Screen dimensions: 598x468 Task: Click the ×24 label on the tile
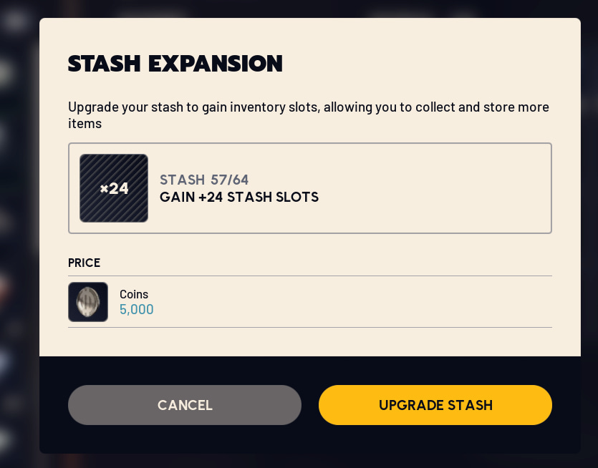click(115, 189)
